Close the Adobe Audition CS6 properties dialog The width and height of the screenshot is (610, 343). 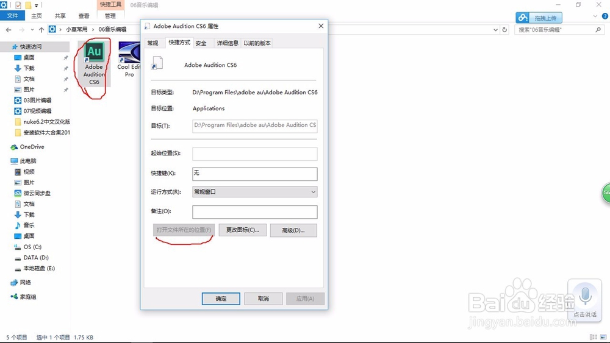(x=321, y=26)
